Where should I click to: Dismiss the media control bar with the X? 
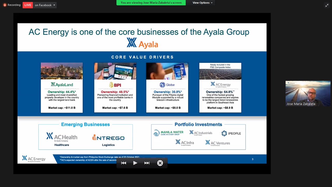(x=160, y=163)
